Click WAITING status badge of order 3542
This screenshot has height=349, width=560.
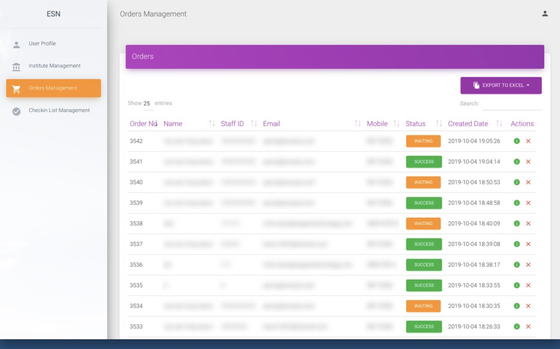pyautogui.click(x=423, y=141)
